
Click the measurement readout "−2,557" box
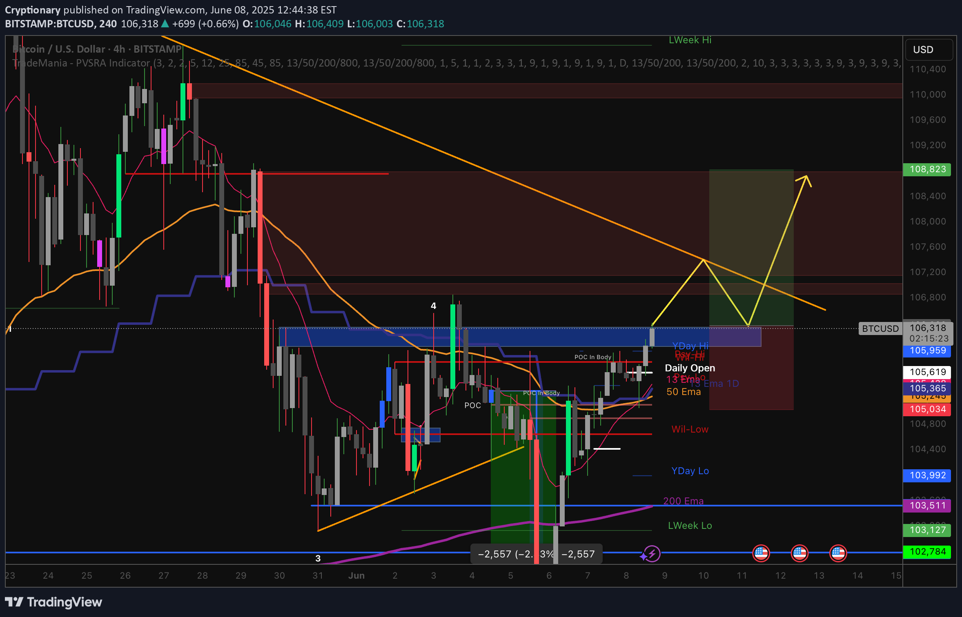[536, 554]
